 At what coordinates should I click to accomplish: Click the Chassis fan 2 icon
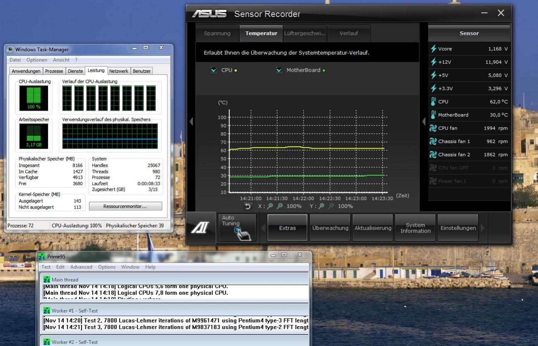tap(433, 155)
